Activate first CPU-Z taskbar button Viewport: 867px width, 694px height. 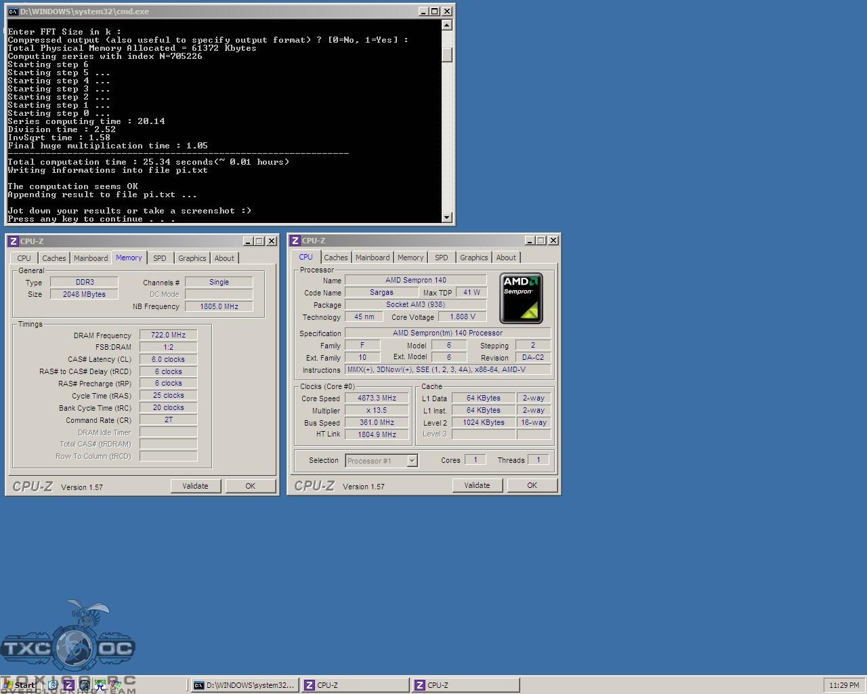tap(355, 685)
